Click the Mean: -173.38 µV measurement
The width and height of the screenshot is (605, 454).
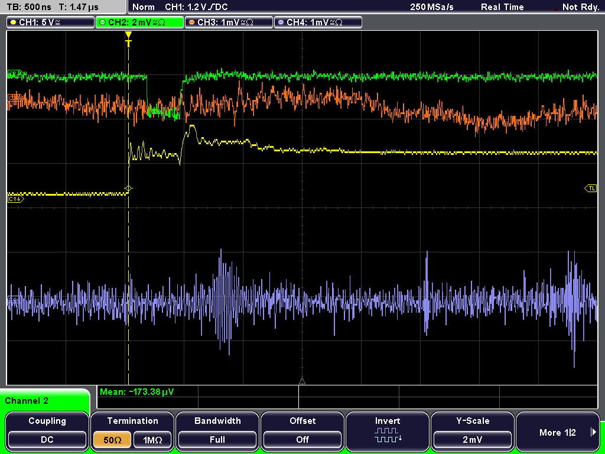pyautogui.click(x=137, y=392)
